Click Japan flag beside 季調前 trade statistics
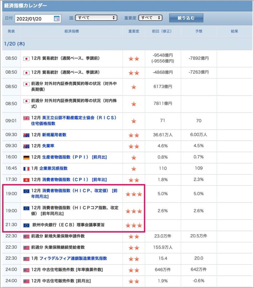The width and height of the screenshot is (254, 288). 26,59
